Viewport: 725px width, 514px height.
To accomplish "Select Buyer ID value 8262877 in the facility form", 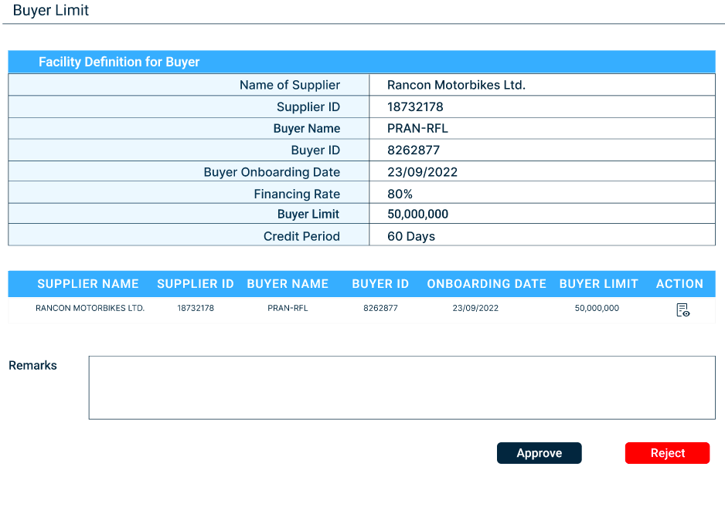I will point(414,150).
